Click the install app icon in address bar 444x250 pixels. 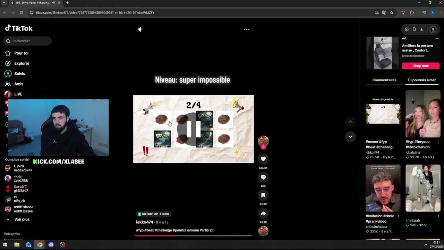[377, 12]
